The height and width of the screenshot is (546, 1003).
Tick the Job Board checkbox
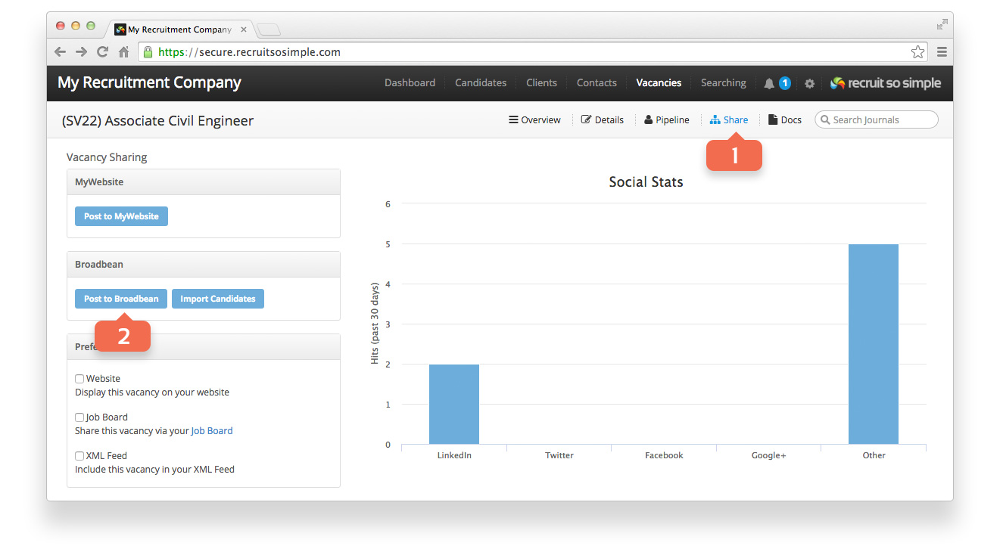click(x=79, y=417)
